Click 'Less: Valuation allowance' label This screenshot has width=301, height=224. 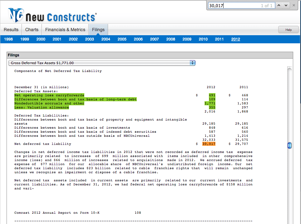click(x=42, y=107)
